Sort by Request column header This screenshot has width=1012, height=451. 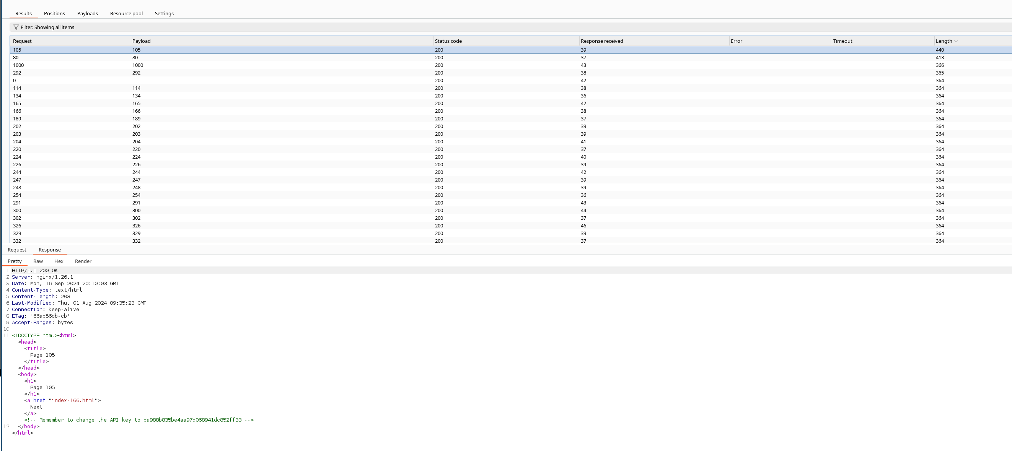coord(70,41)
